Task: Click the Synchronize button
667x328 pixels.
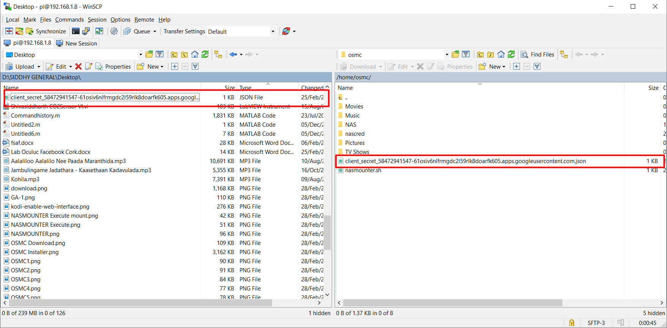Action: (46, 31)
